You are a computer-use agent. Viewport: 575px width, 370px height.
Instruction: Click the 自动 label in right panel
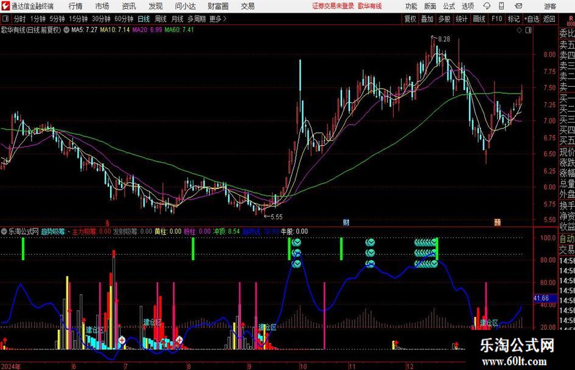point(567,239)
